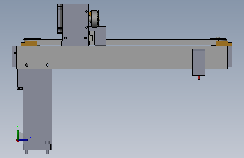Screen dimensions: 244x158
Task: Select the brown bracket at the right beam end
Action: (x=224, y=44)
